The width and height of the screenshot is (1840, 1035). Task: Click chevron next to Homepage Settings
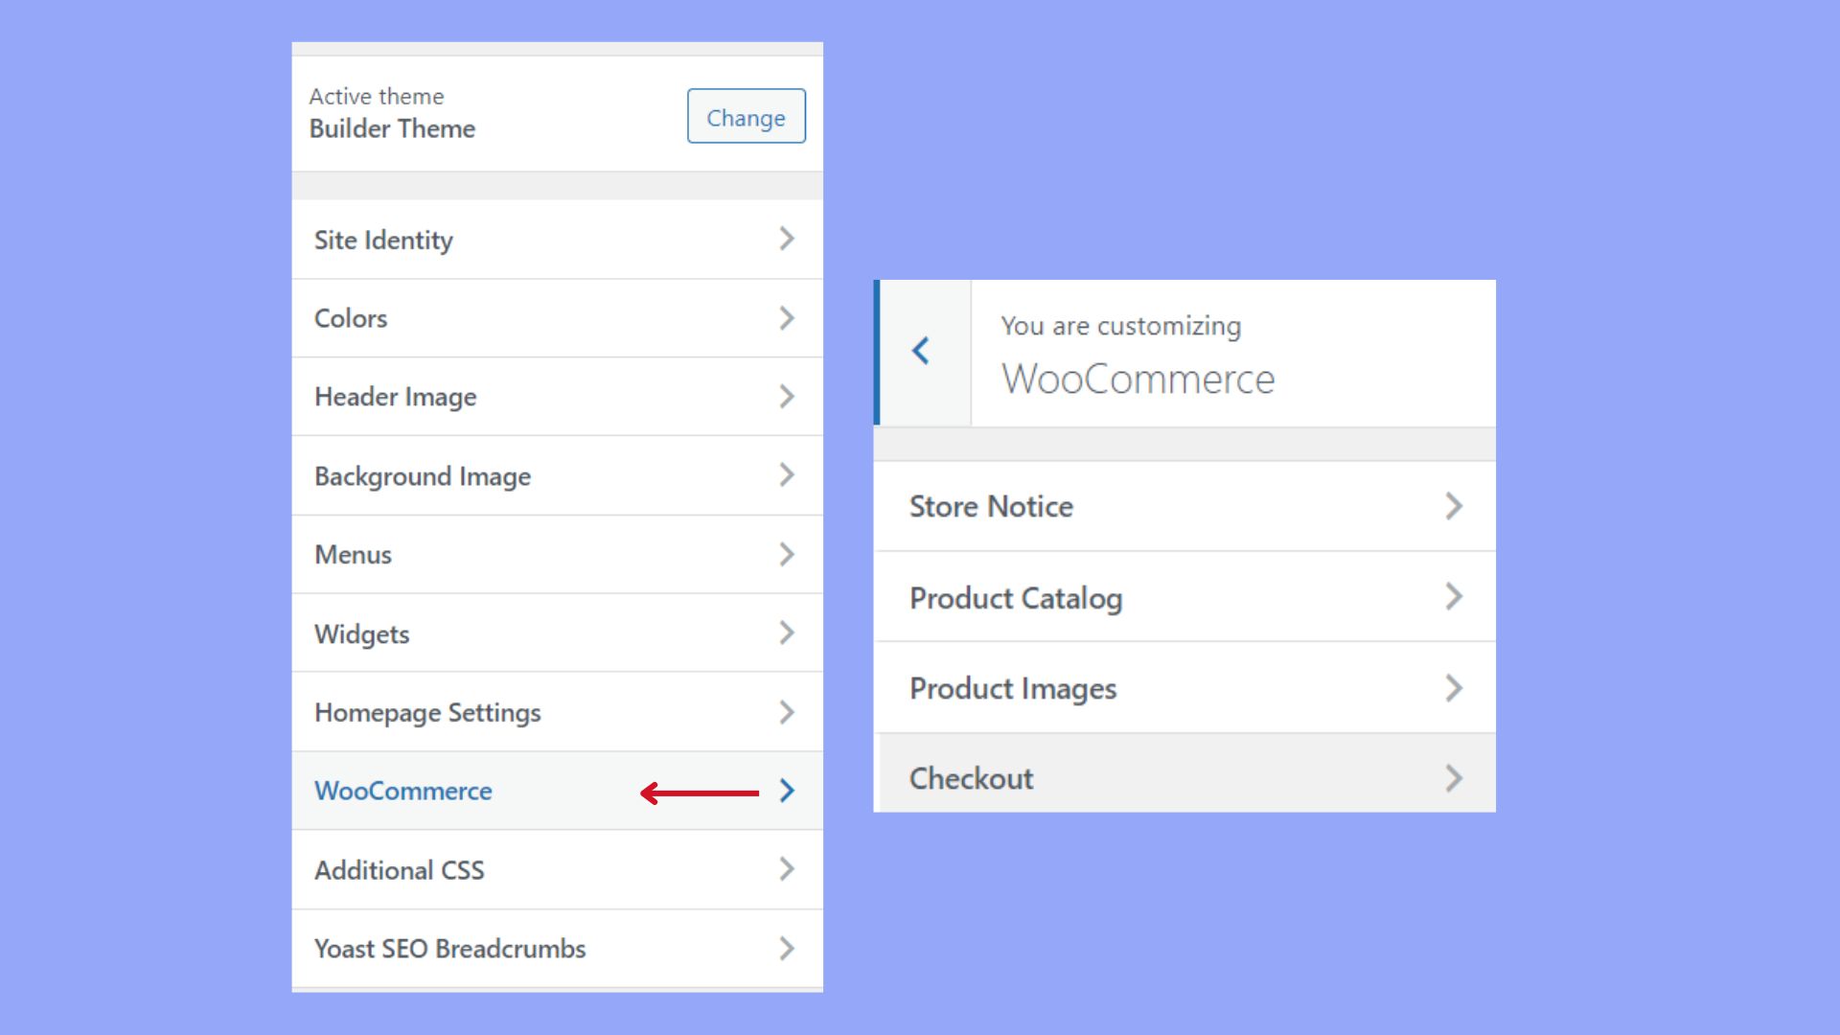[x=787, y=712]
